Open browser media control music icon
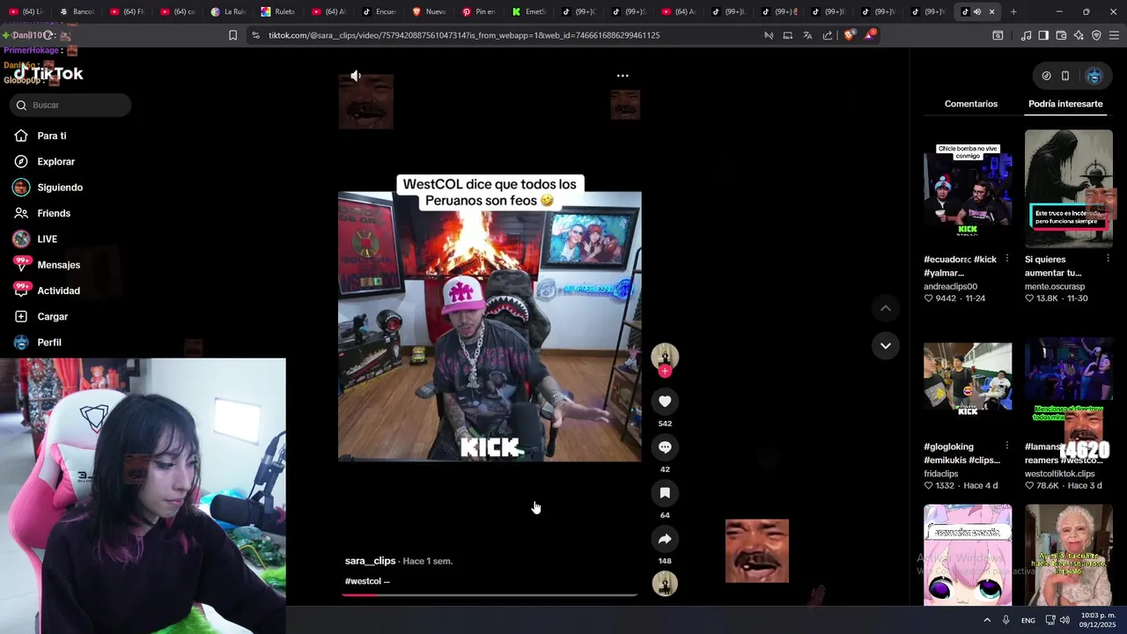This screenshot has width=1127, height=634. (1027, 35)
